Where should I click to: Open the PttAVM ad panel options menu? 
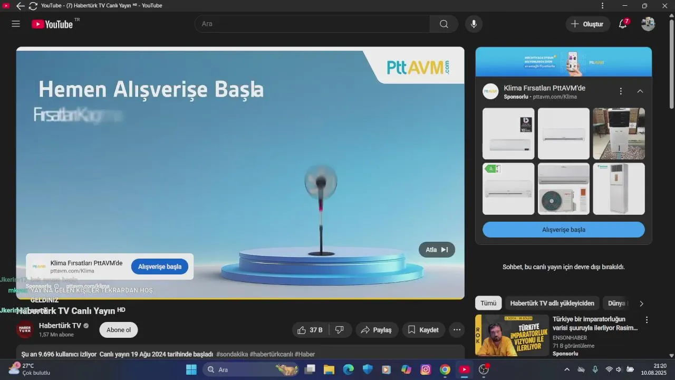621,91
